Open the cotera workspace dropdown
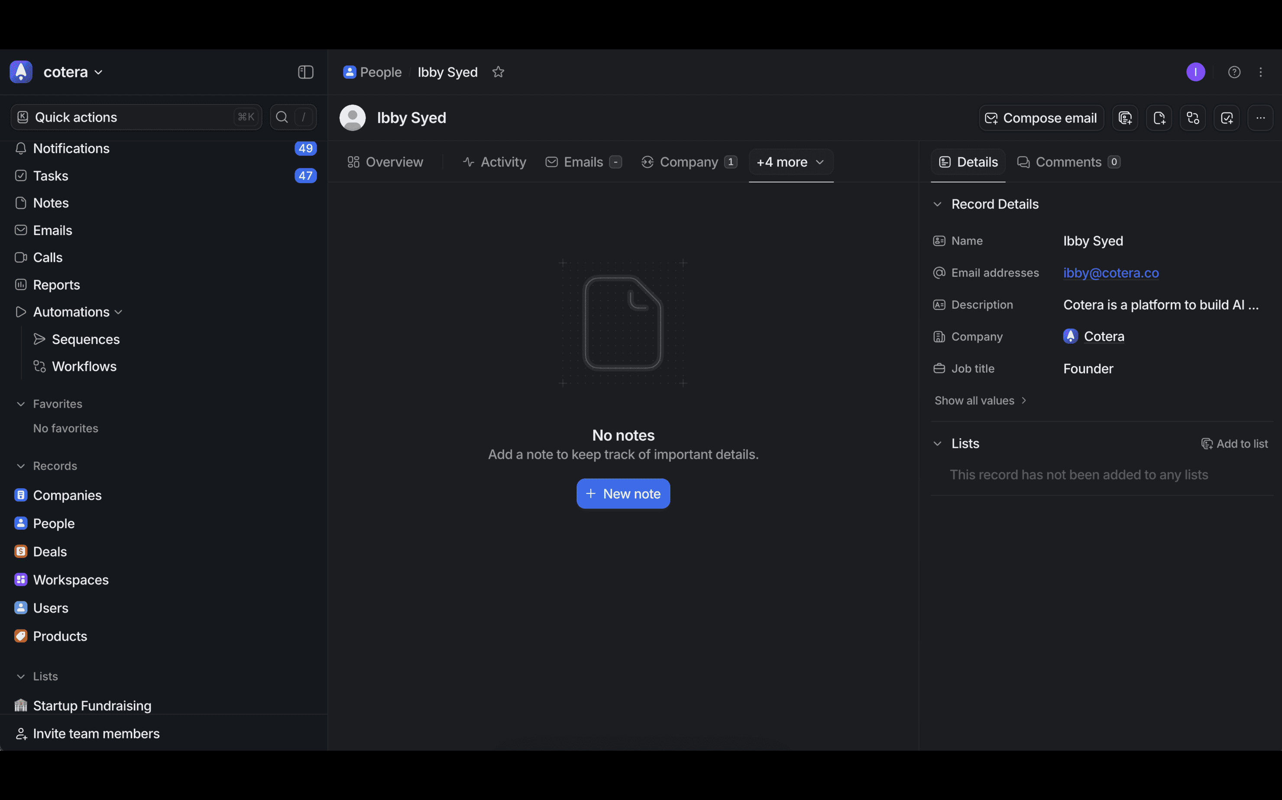The height and width of the screenshot is (800, 1282). [x=73, y=72]
